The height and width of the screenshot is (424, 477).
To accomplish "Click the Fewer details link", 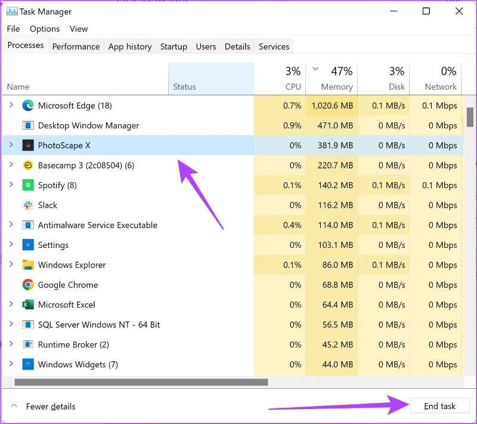I will pos(51,407).
